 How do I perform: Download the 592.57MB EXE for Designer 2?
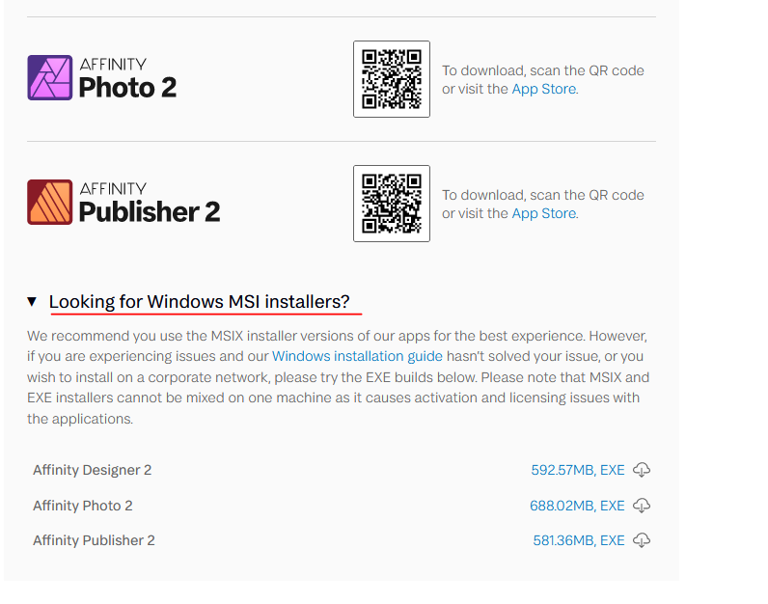coord(578,470)
